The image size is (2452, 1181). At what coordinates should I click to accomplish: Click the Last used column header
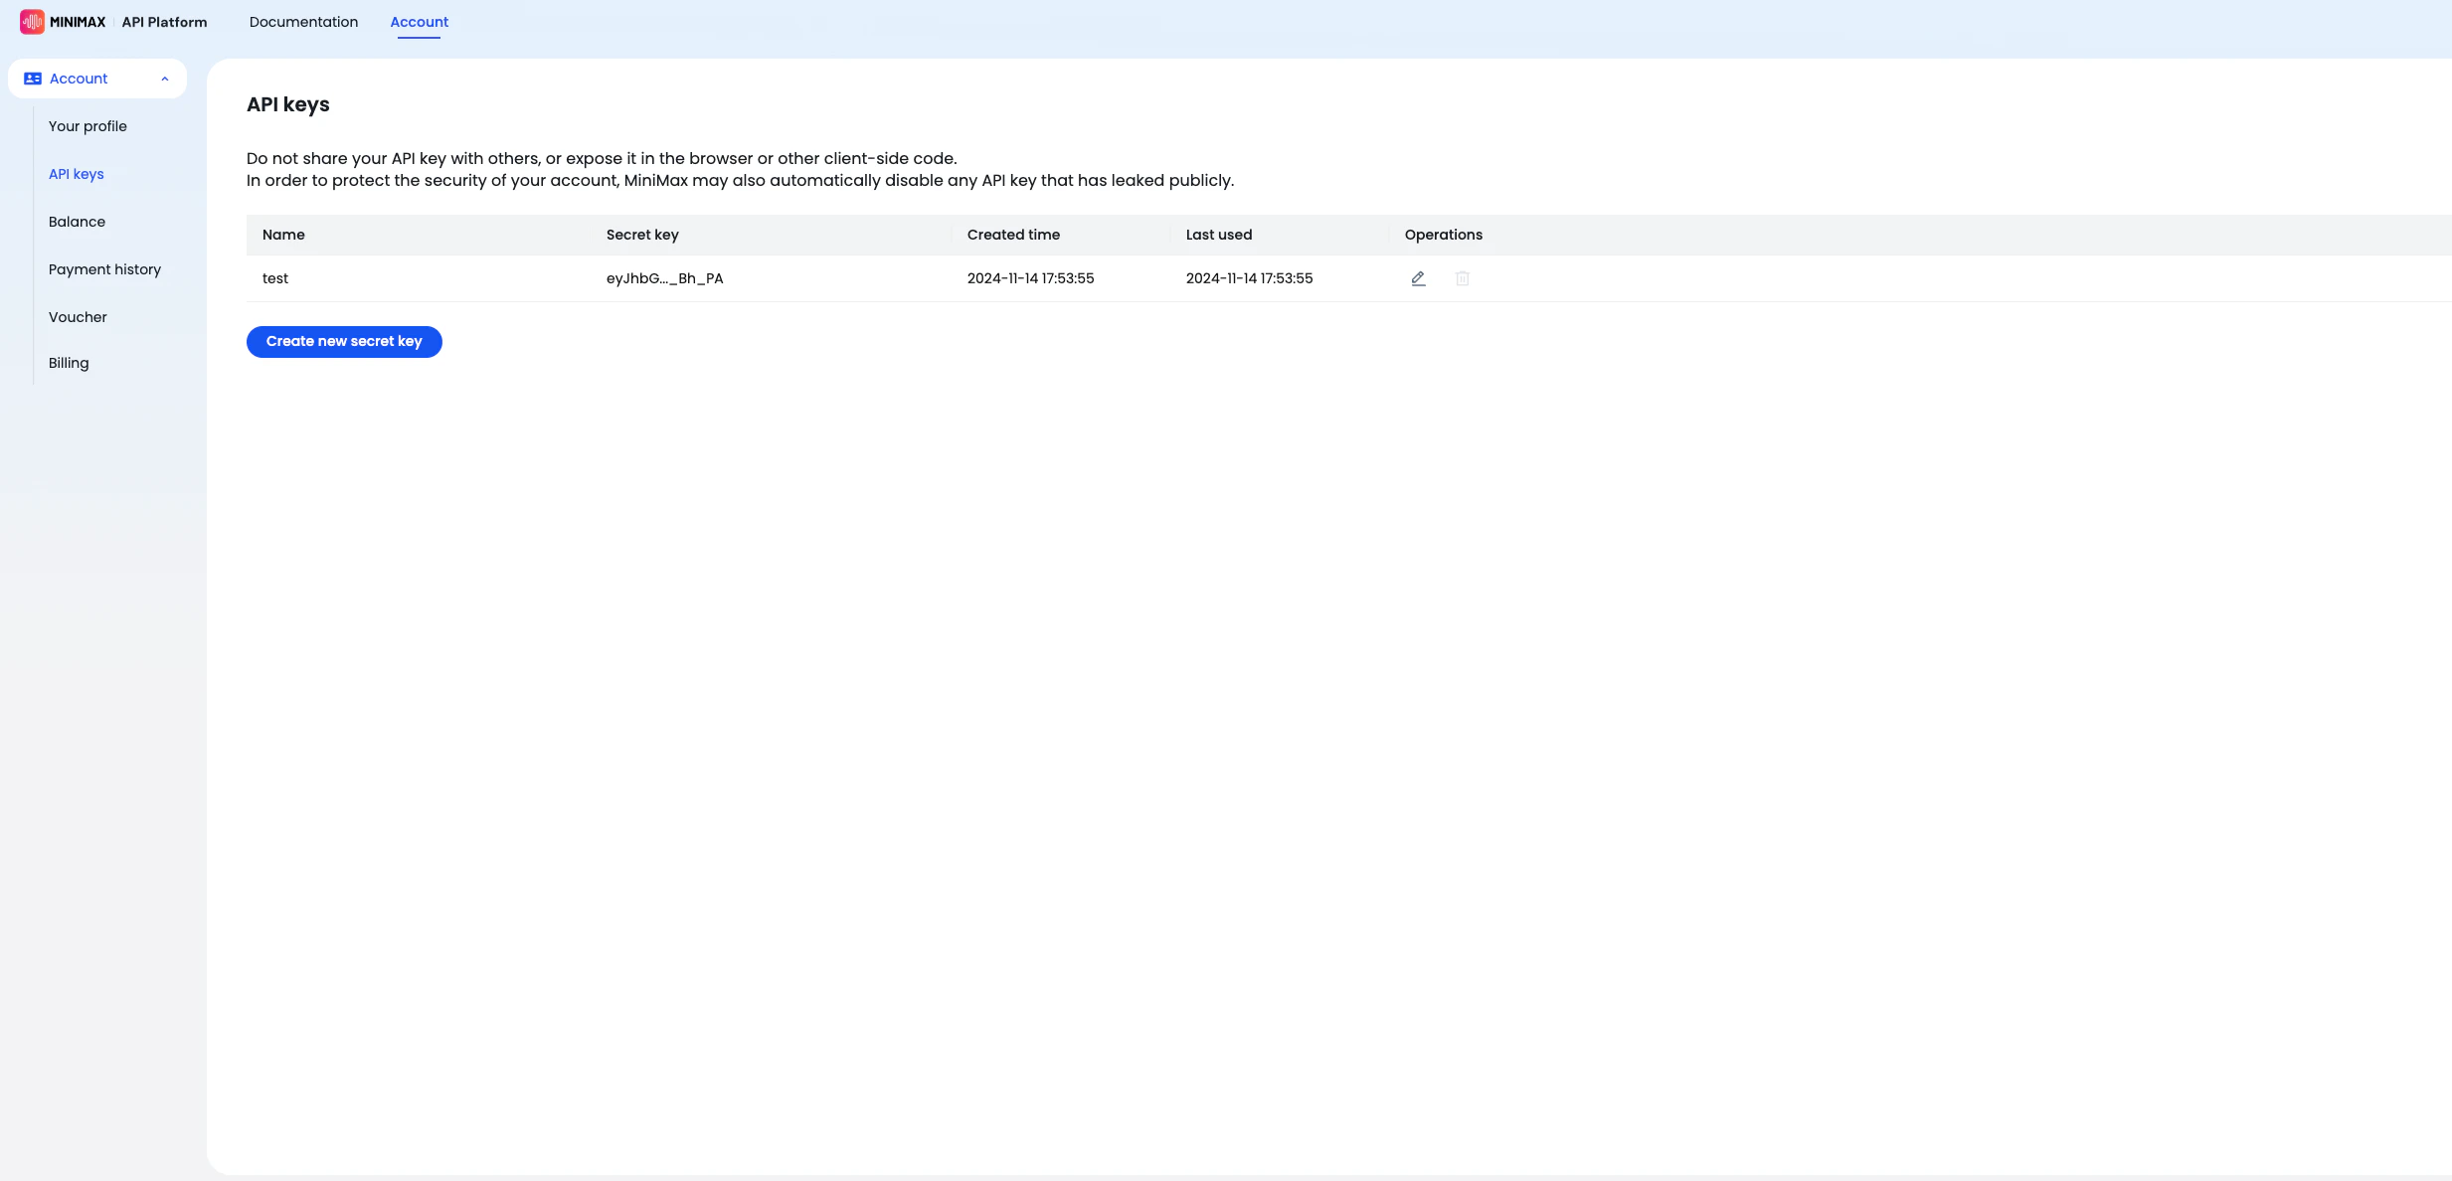point(1218,235)
